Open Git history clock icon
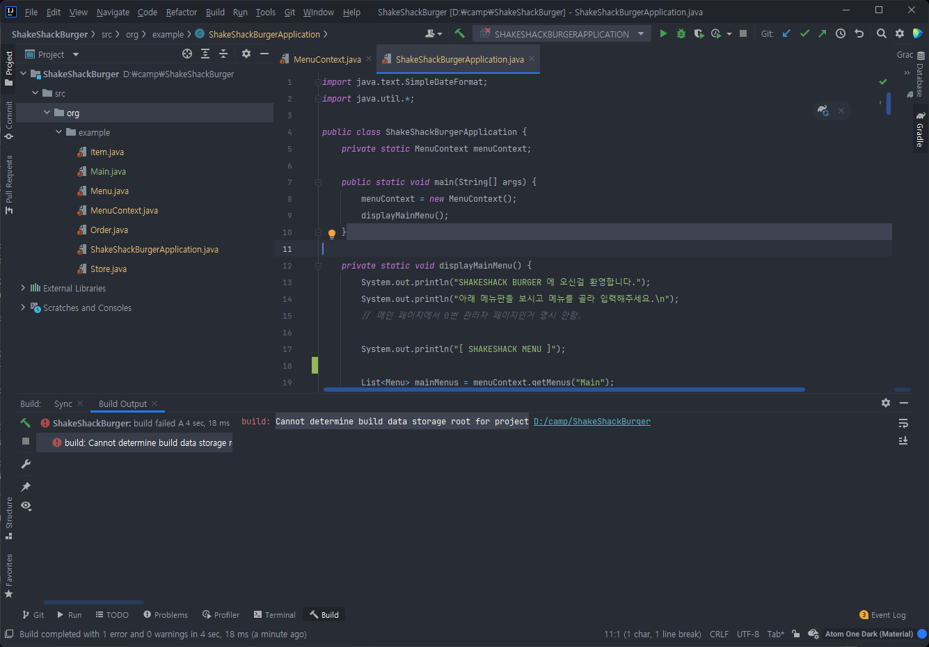The width and height of the screenshot is (929, 647). [x=841, y=33]
